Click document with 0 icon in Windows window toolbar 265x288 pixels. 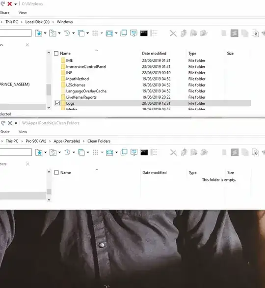(x=255, y=33)
